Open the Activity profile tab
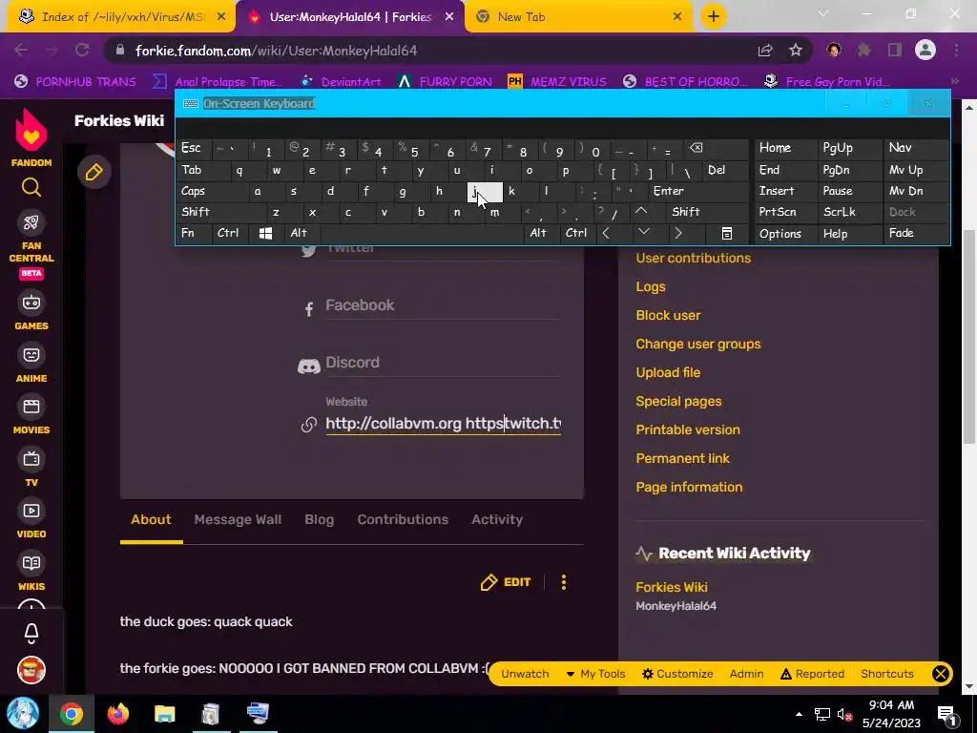Image resolution: width=977 pixels, height=733 pixels. [x=497, y=520]
